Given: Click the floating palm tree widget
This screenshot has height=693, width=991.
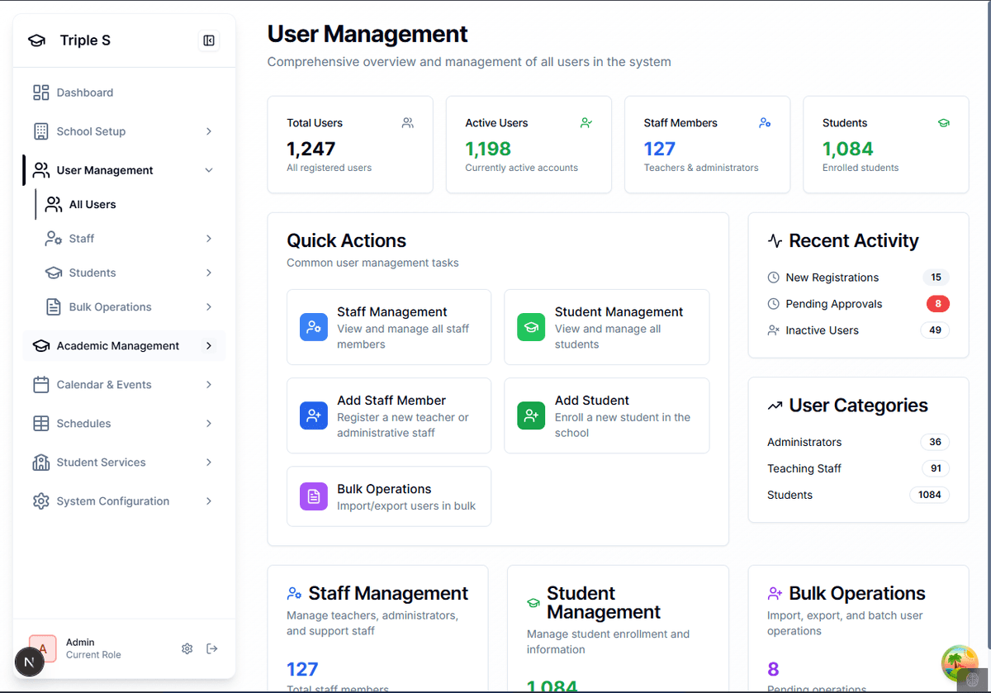Looking at the screenshot, I should click(960, 663).
